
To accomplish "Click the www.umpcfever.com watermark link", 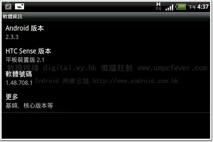I will [172, 68].
